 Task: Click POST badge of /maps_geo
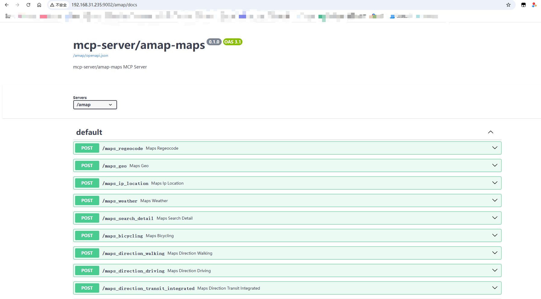pos(87,166)
